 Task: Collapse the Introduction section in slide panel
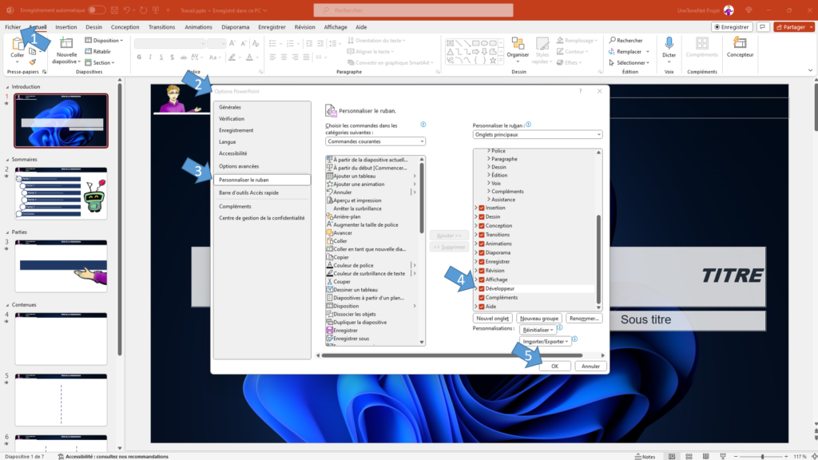point(7,87)
